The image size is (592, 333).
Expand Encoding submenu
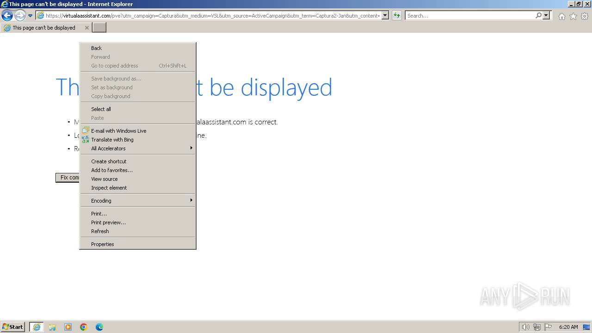click(138, 201)
